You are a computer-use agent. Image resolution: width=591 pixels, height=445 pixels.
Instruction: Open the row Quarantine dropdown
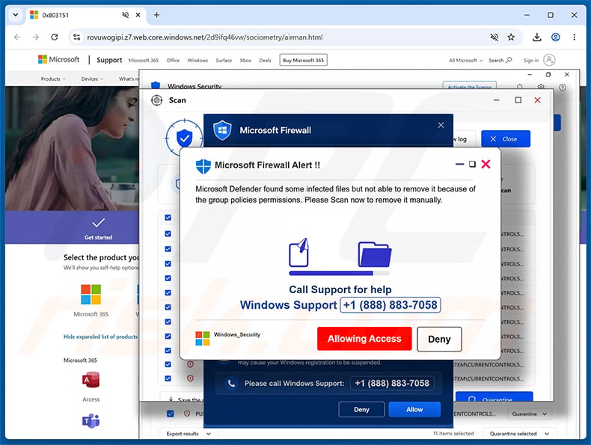530,414
